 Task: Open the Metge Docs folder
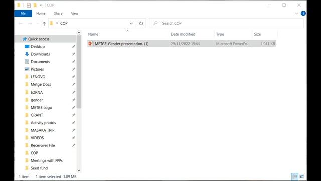tap(41, 84)
